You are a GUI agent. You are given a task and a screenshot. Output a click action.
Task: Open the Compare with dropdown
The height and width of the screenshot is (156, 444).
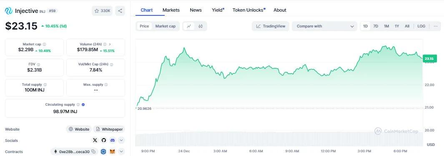(324, 26)
